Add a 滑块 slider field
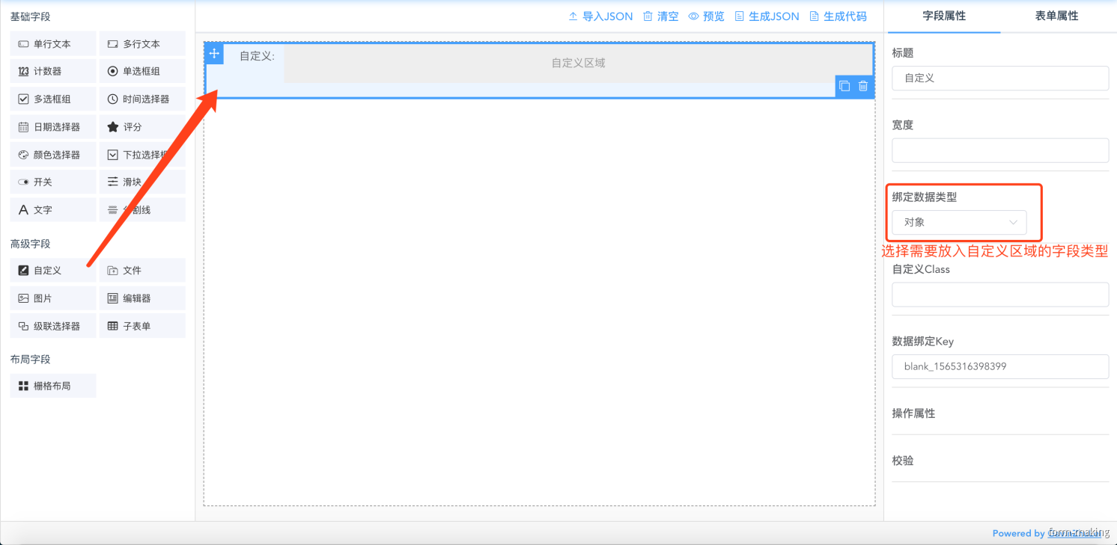The width and height of the screenshot is (1117, 545). [x=142, y=182]
